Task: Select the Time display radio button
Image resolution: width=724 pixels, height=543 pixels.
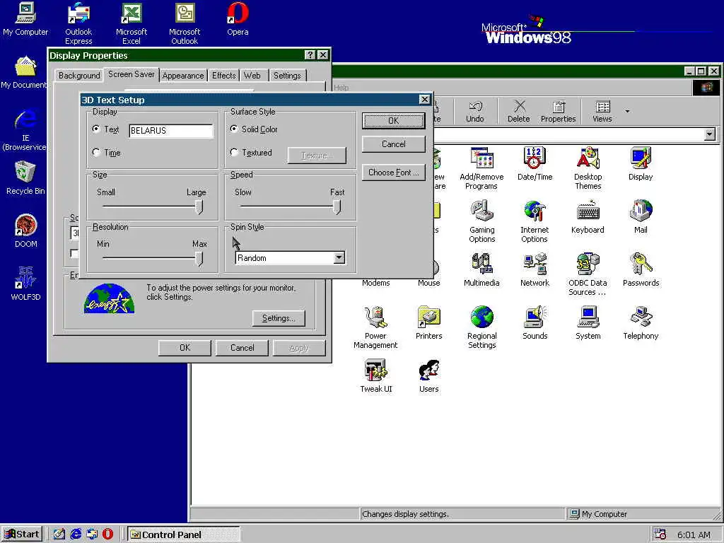Action: (x=96, y=152)
